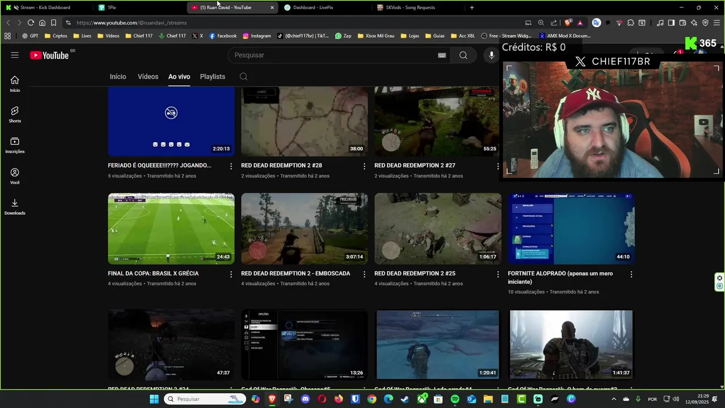
Task: Go to YouTube home via the logo
Action: [x=49, y=55]
